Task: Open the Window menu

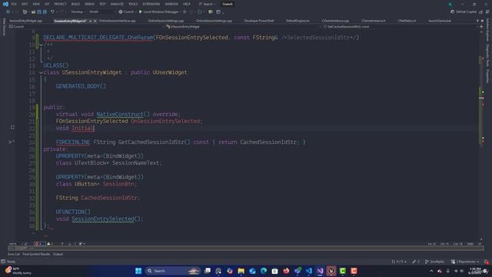Action: point(171,4)
